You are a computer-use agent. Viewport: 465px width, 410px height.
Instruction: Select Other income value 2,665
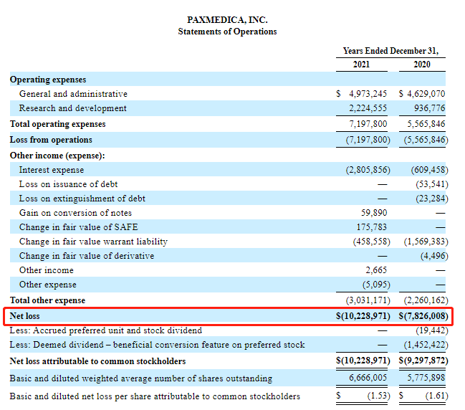[376, 270]
